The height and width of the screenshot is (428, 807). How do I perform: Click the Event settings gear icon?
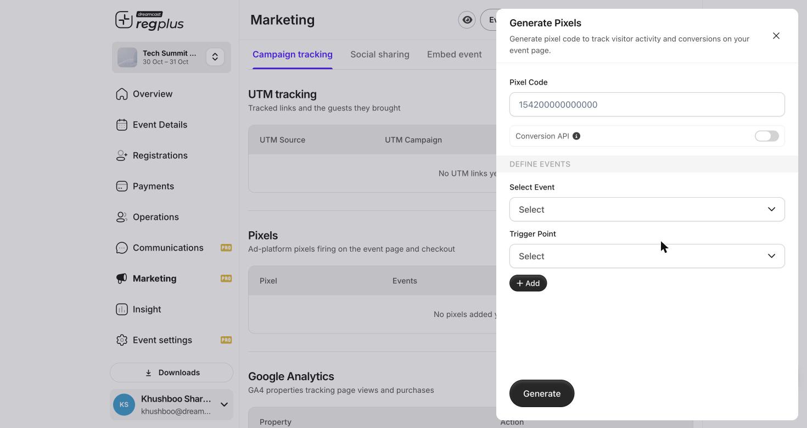tap(122, 340)
